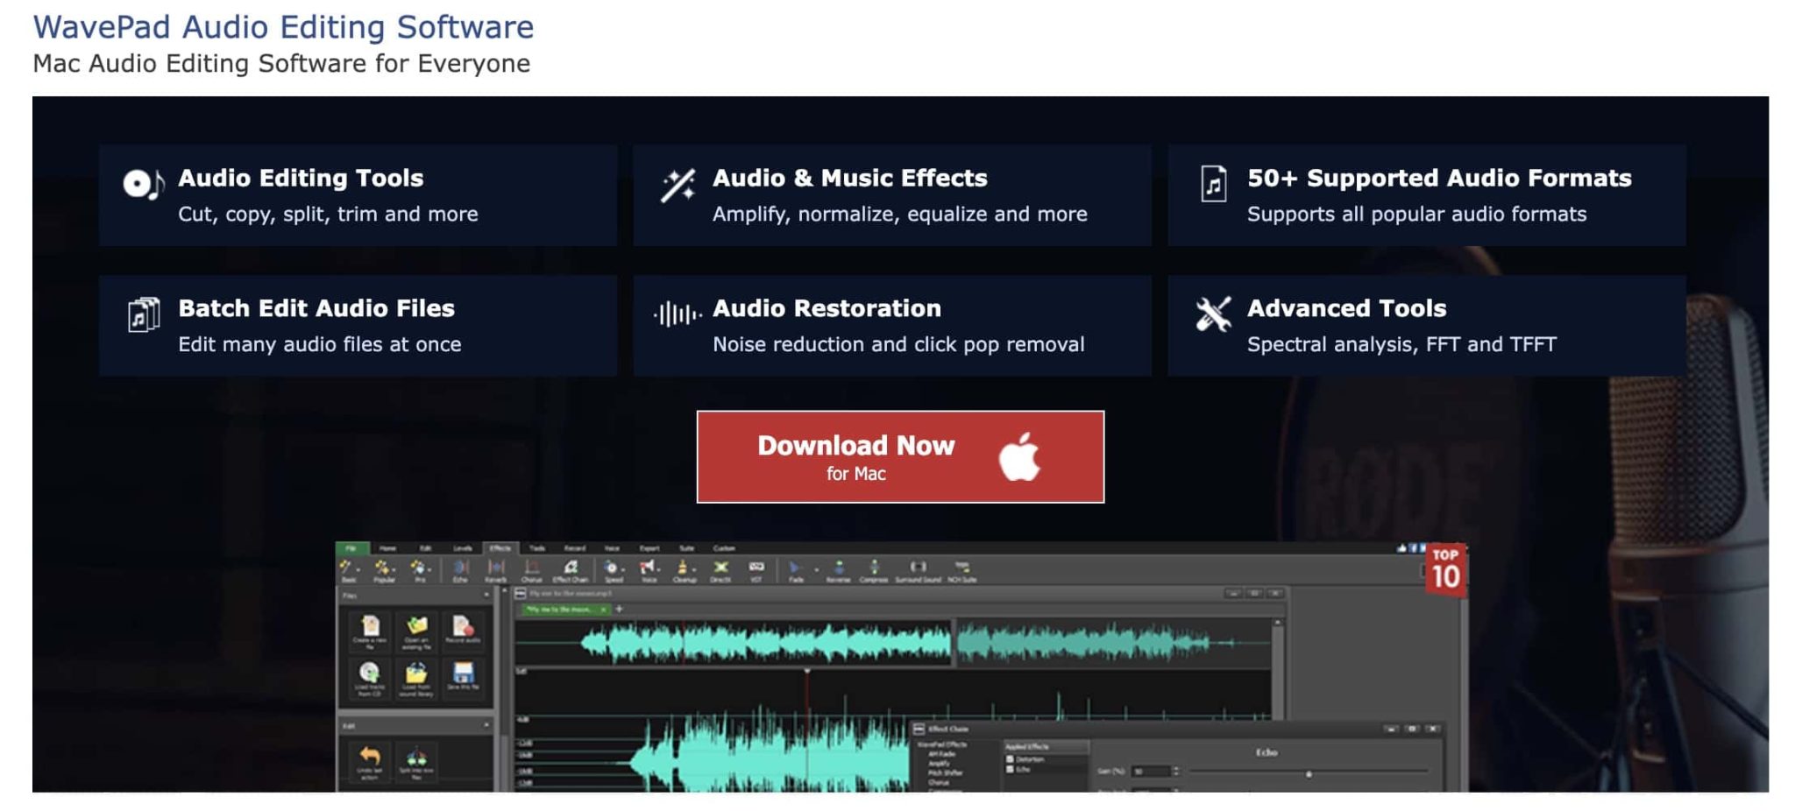Toggle the Distortion checkbox in Applied Effects
Screen dimensions: 1795x811
(x=1011, y=759)
